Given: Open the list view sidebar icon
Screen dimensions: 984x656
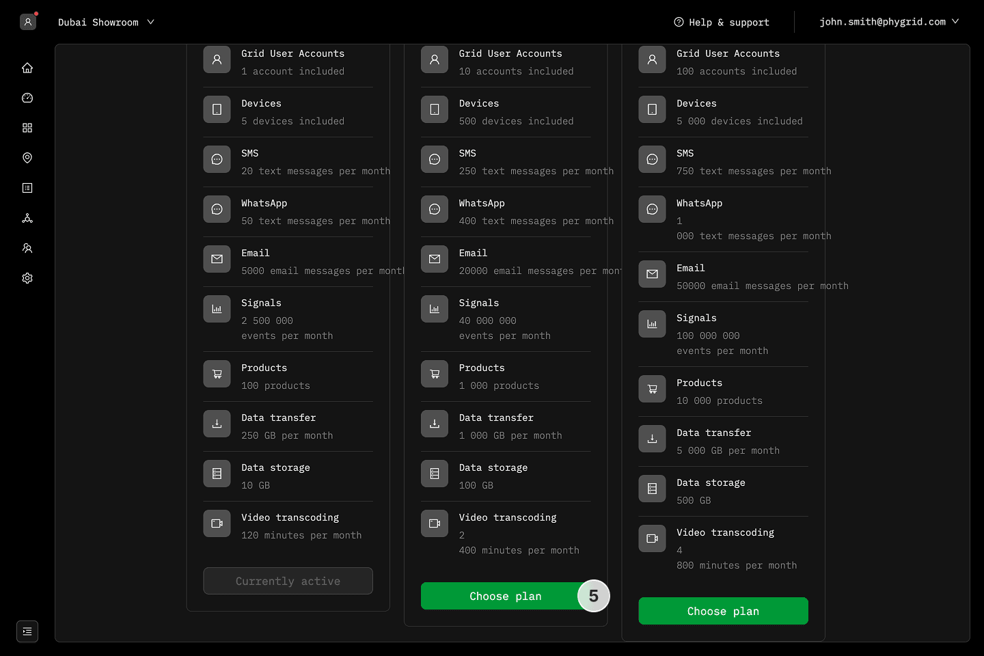Looking at the screenshot, I should click(x=27, y=188).
